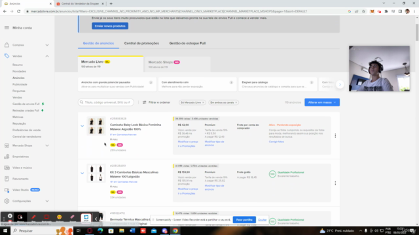This screenshot has width=419, height=235.
Task: Collapse the Vendas sidebar section
Action: 47,56
